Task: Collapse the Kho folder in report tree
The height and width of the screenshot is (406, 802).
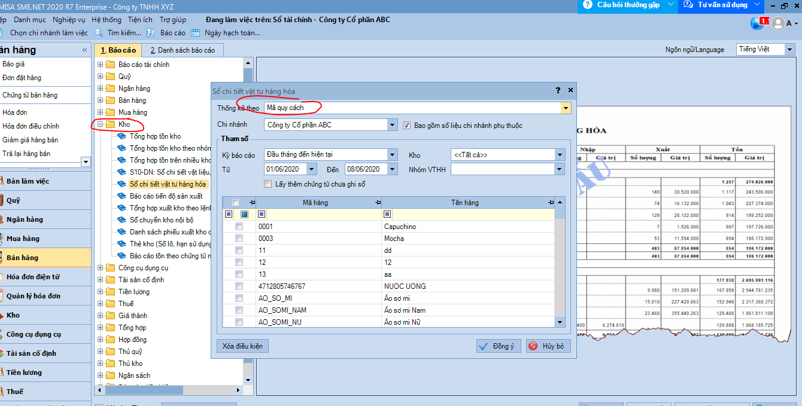Action: (x=101, y=124)
